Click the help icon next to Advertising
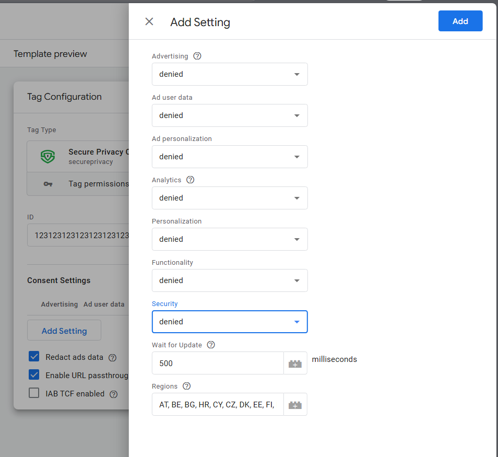 [197, 55]
